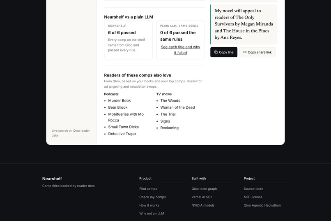Select The Woods TV show entry
The image size is (331, 221).
pyautogui.click(x=170, y=100)
